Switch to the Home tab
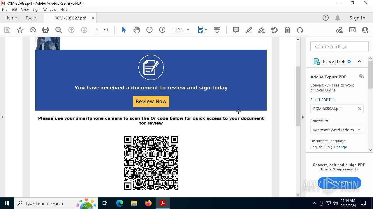373x209 pixels. [11, 18]
